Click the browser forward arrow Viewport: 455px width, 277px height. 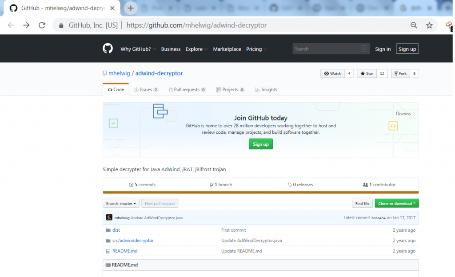tap(26, 25)
